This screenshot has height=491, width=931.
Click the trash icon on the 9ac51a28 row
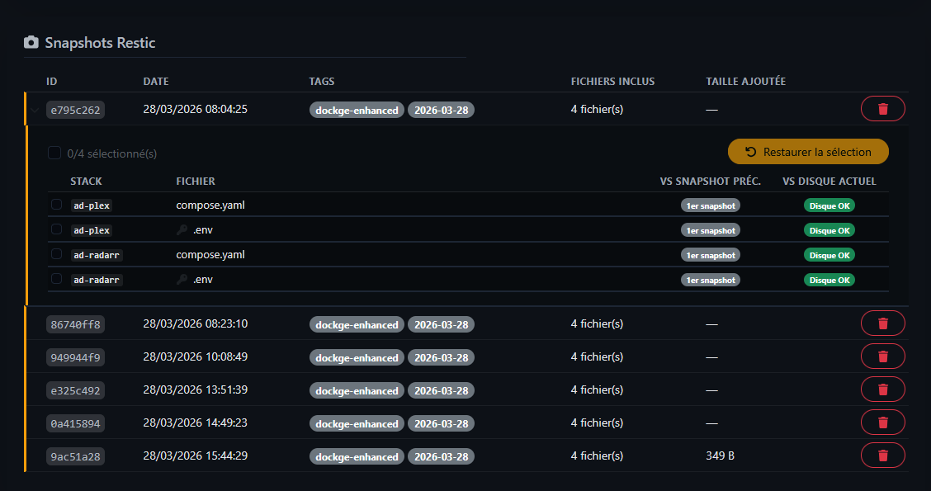pos(882,456)
